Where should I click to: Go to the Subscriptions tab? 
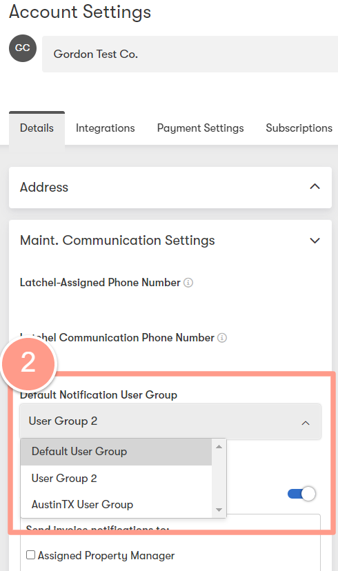(299, 128)
